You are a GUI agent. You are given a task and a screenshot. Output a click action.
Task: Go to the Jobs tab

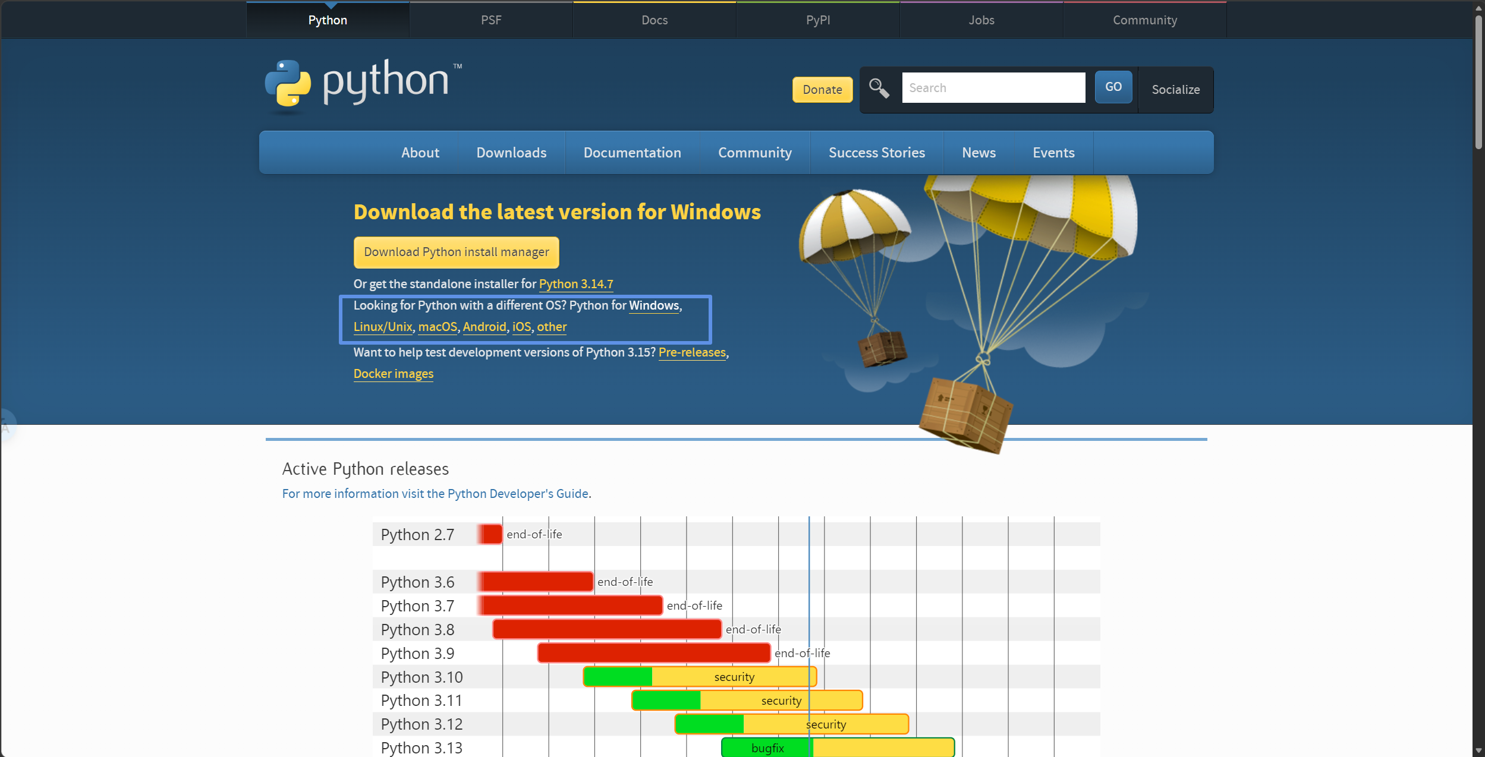(981, 20)
